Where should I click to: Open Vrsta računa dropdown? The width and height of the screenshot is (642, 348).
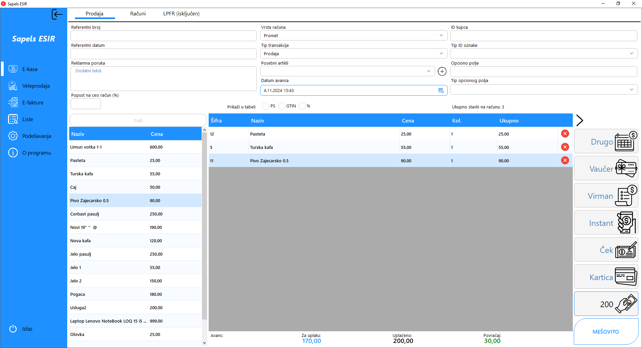[354, 35]
